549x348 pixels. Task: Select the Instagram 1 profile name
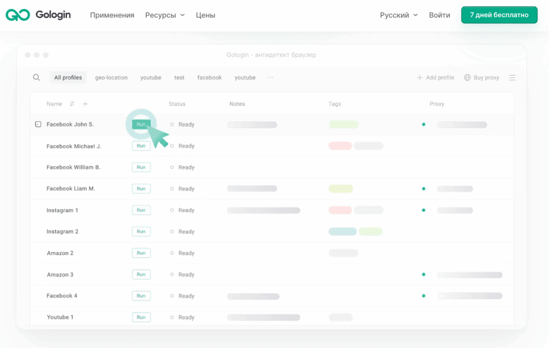(62, 210)
